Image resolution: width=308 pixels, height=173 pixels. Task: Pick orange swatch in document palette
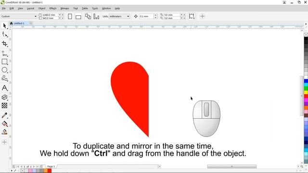click(x=46, y=171)
